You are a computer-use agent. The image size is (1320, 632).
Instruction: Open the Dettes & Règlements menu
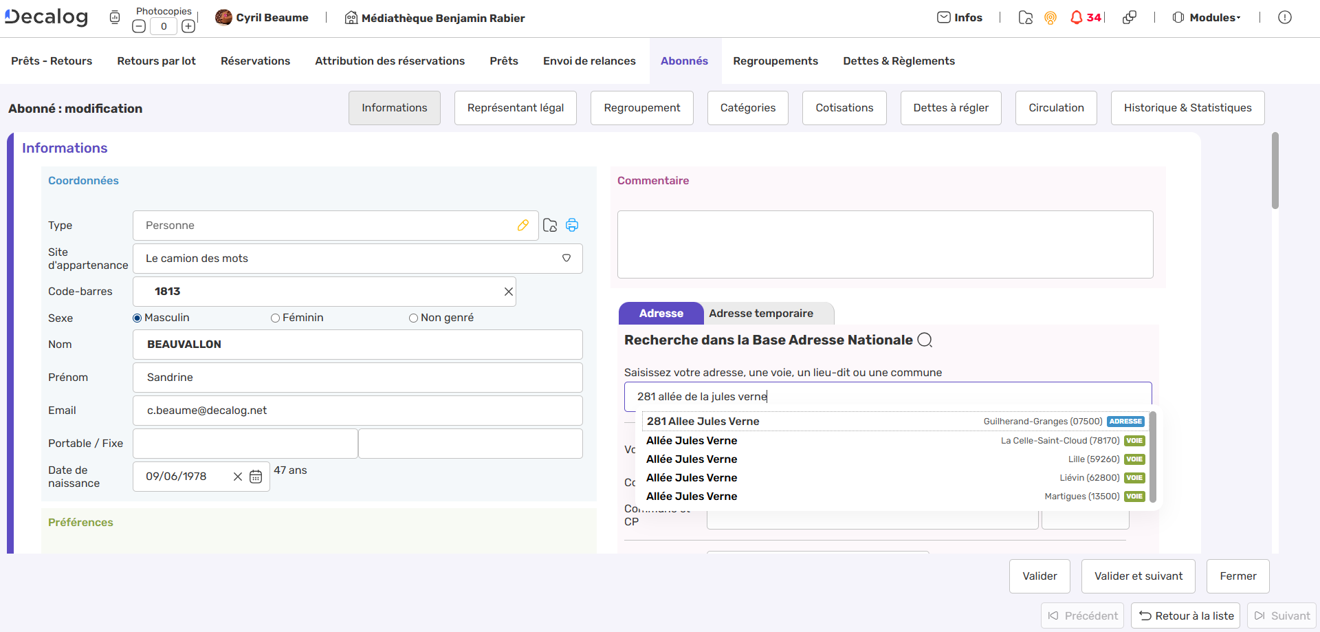click(899, 61)
